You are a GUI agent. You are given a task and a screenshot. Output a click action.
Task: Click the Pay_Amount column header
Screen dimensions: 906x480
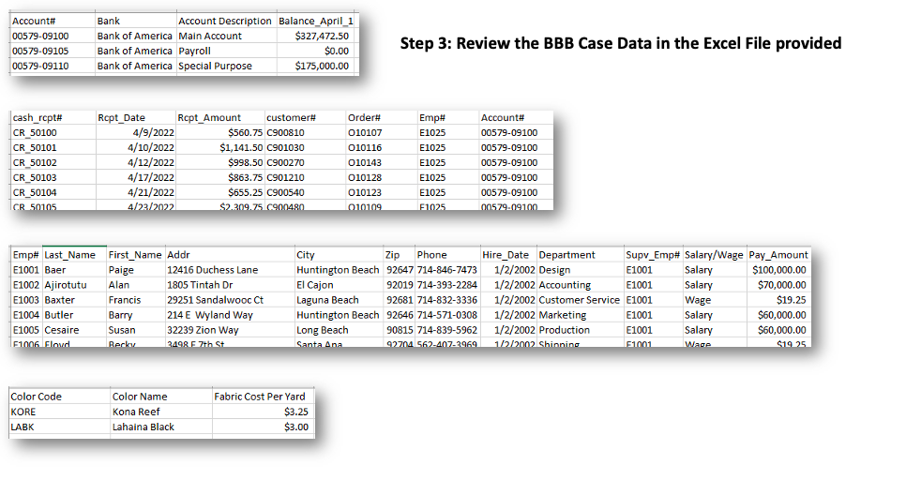coord(778,255)
